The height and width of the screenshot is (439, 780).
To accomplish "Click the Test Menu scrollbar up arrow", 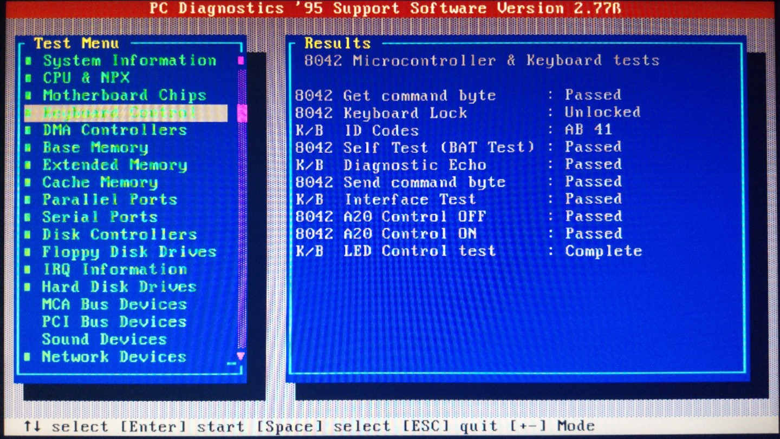I will click(241, 61).
